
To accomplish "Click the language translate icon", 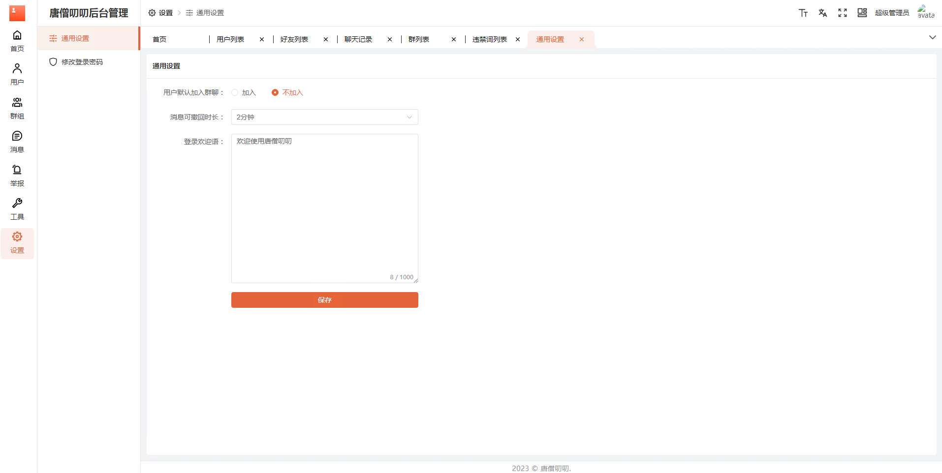I will tap(823, 13).
